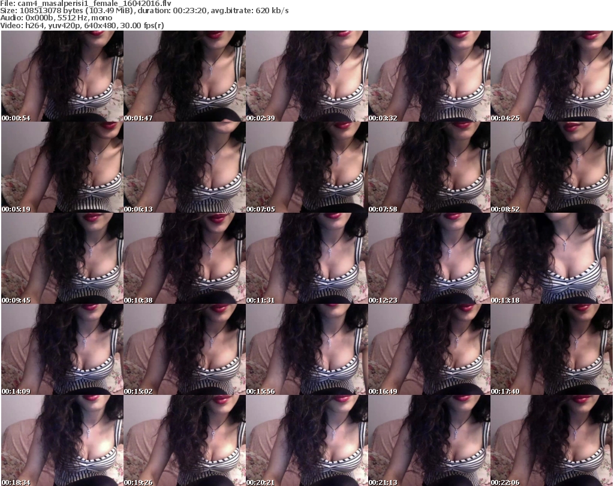The height and width of the screenshot is (486, 614).
Task: Select the thumbnail stamped 00:03:32
Action: pyautogui.click(x=429, y=76)
